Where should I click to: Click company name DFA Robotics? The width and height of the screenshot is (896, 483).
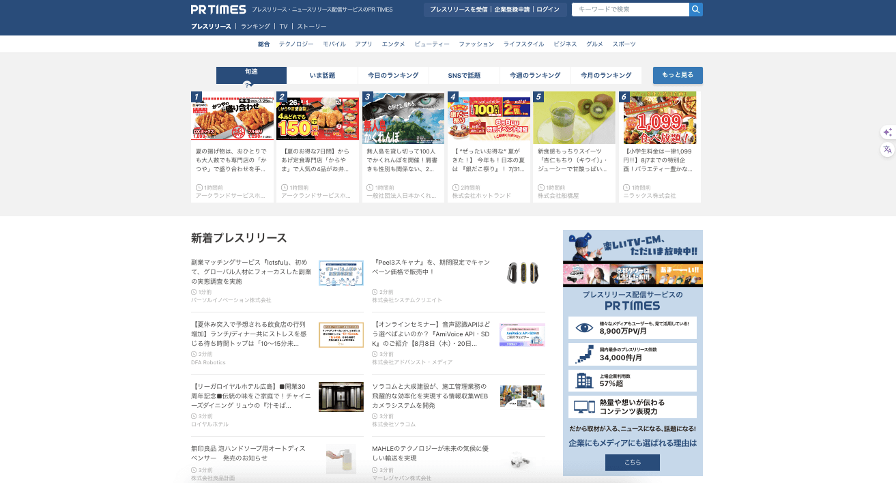click(208, 362)
